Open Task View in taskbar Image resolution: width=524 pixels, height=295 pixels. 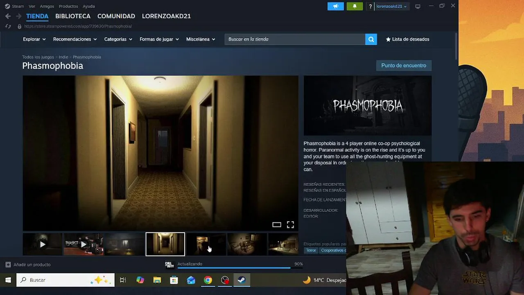pyautogui.click(x=122, y=280)
